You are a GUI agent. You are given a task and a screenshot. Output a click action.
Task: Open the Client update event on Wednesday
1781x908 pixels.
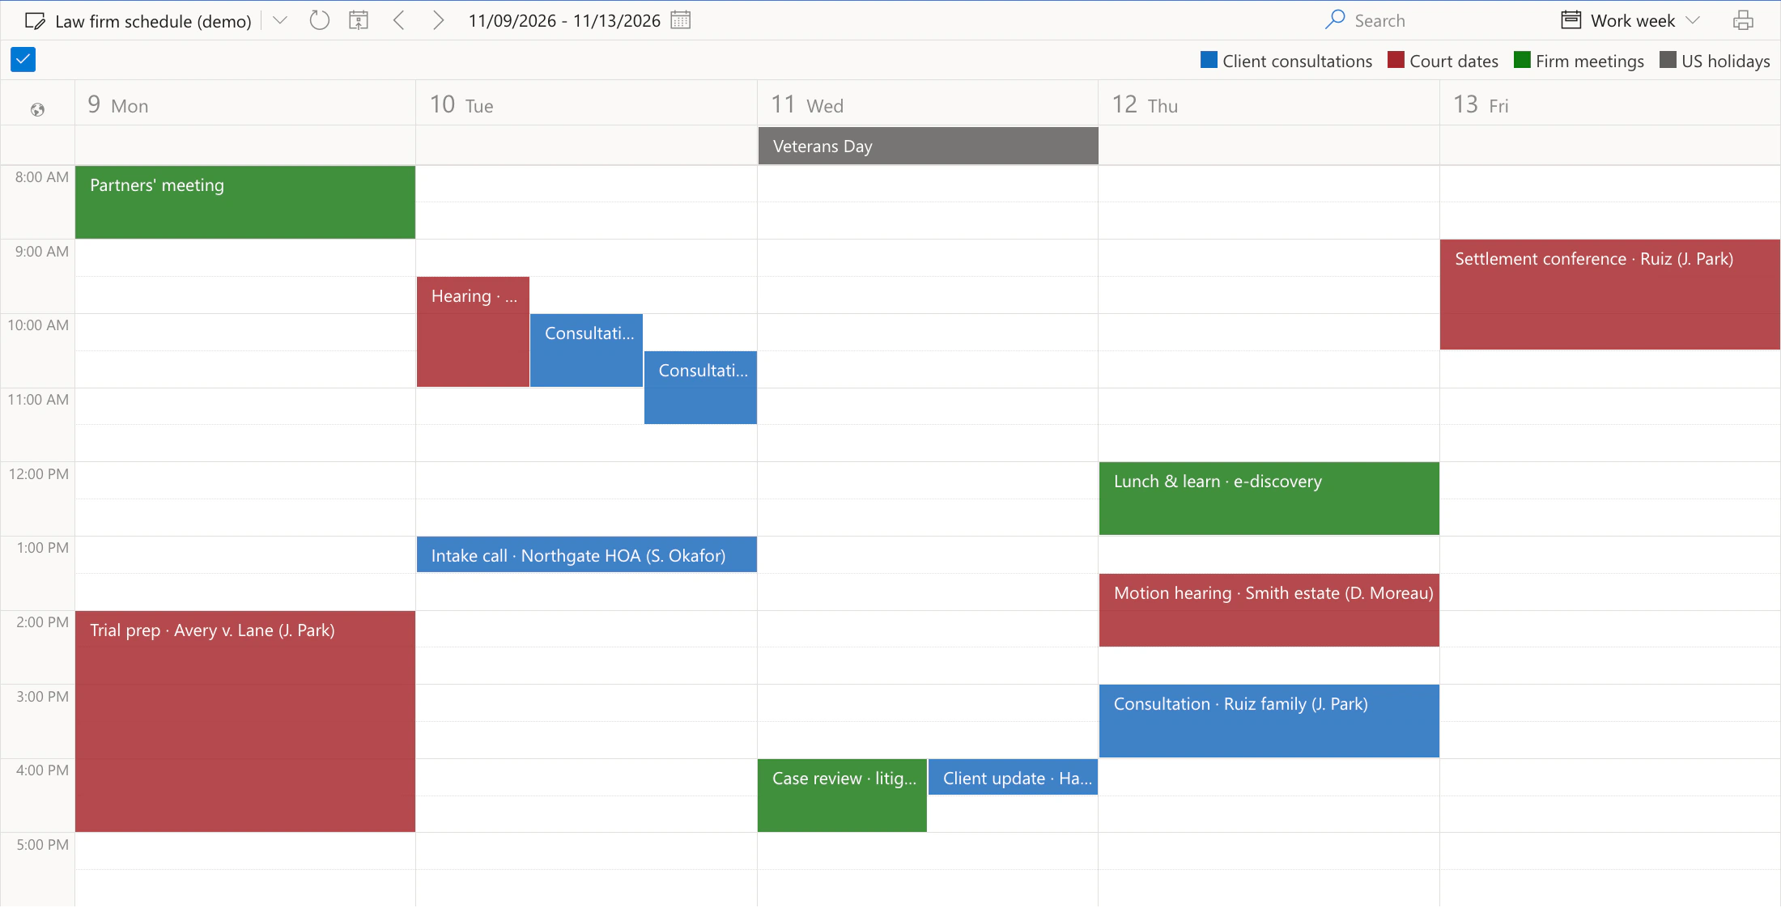tap(1013, 778)
